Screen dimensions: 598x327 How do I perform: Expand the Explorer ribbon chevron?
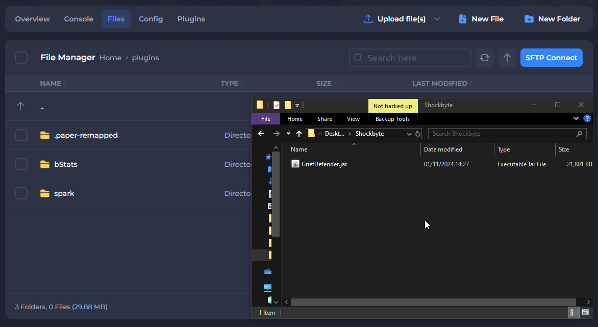tap(576, 118)
